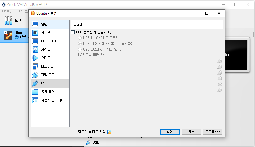Click the edit USB filter gear icon
The width and height of the screenshot is (255, 147).
point(220,73)
